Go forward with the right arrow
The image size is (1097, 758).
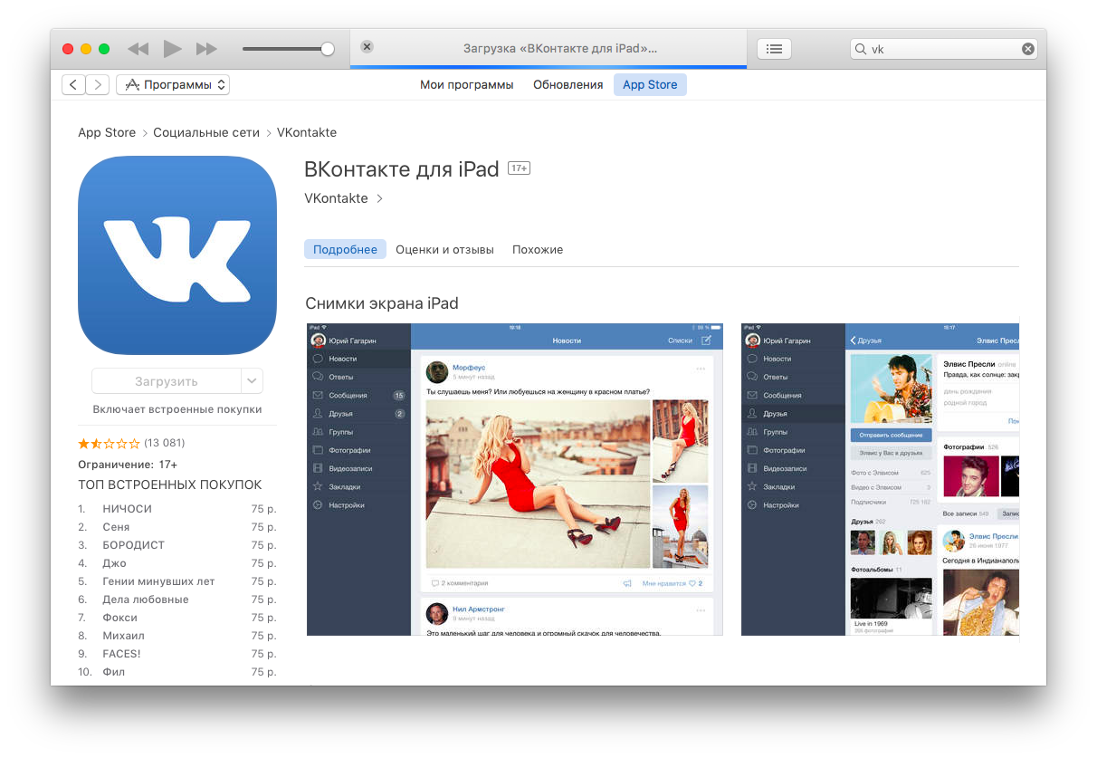pos(98,84)
